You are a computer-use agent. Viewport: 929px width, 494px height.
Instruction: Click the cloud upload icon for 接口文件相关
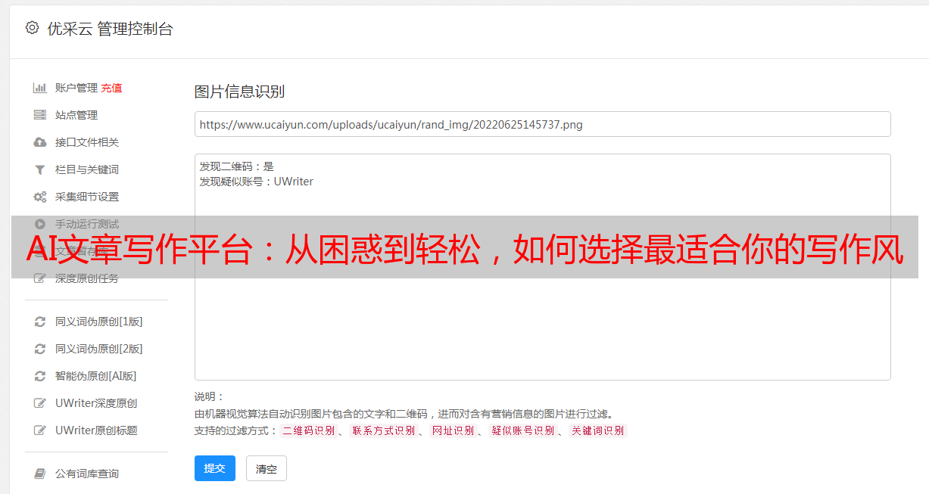40,142
